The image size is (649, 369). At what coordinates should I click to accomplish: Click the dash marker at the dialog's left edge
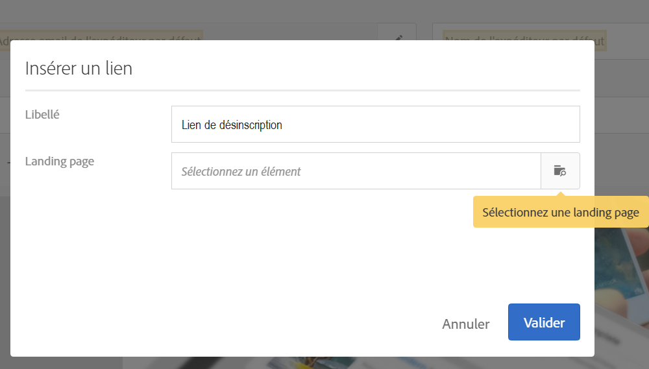[8, 163]
